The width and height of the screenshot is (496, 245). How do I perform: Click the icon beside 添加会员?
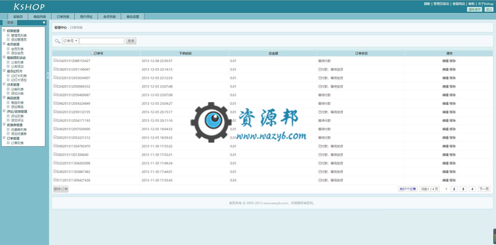point(8,53)
